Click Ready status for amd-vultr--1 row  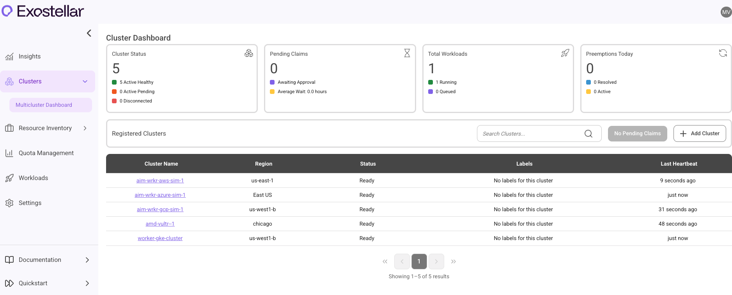pyautogui.click(x=367, y=224)
